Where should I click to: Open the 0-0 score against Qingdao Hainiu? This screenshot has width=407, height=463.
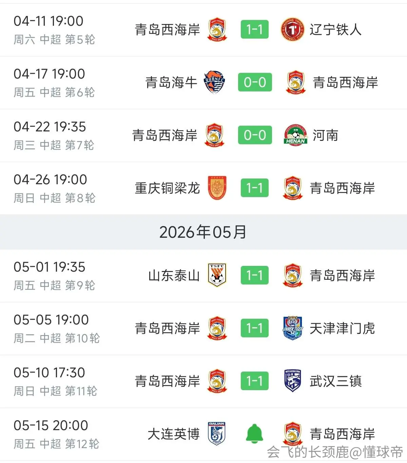click(255, 82)
